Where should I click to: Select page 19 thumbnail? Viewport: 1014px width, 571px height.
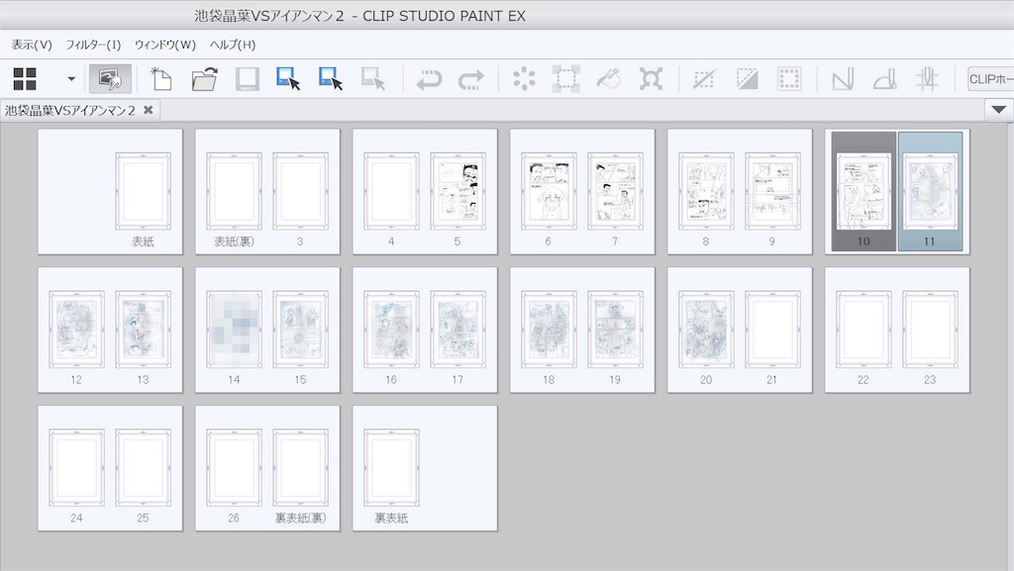(x=615, y=331)
